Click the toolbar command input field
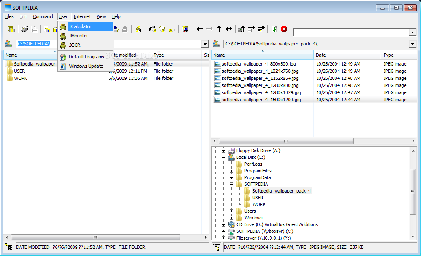 coord(352,32)
